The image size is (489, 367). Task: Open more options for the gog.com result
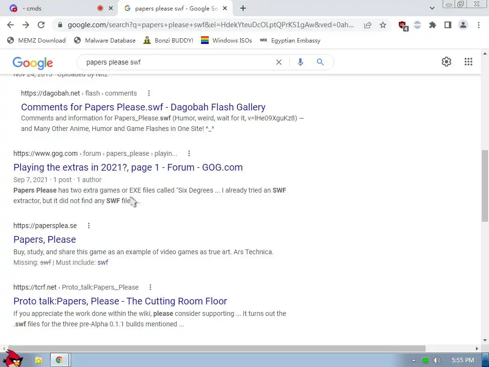tap(189, 153)
